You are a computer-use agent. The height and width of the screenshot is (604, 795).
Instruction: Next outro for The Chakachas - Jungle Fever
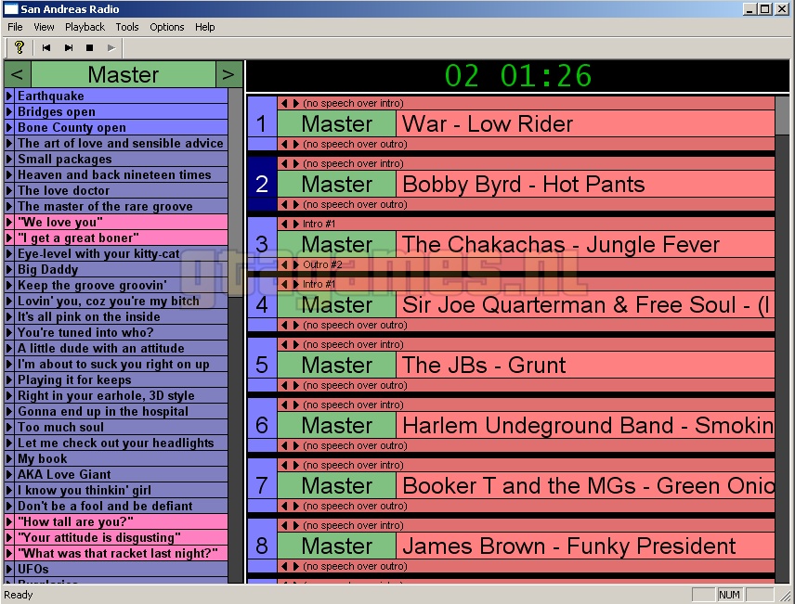(x=296, y=264)
